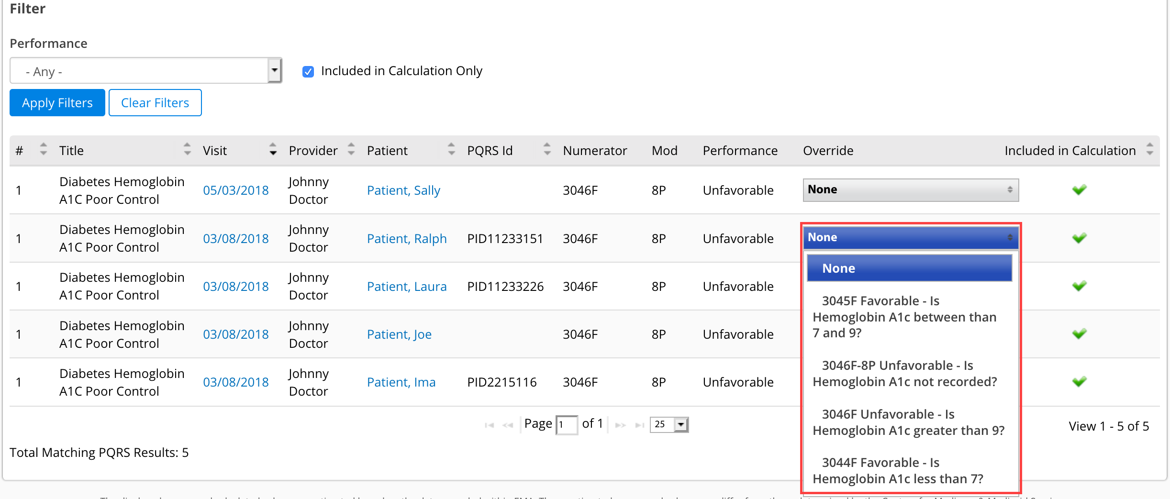The width and height of the screenshot is (1170, 499).
Task: Sort by PQRS Id column arrows
Action: 547,150
